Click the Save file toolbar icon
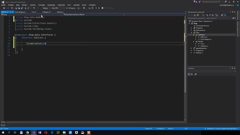The width and height of the screenshot is (240, 135). point(19,8)
